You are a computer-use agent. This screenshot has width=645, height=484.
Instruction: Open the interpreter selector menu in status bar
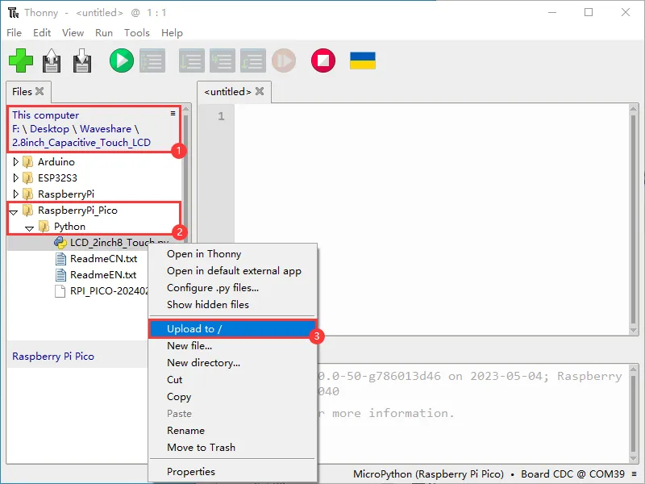click(x=635, y=474)
